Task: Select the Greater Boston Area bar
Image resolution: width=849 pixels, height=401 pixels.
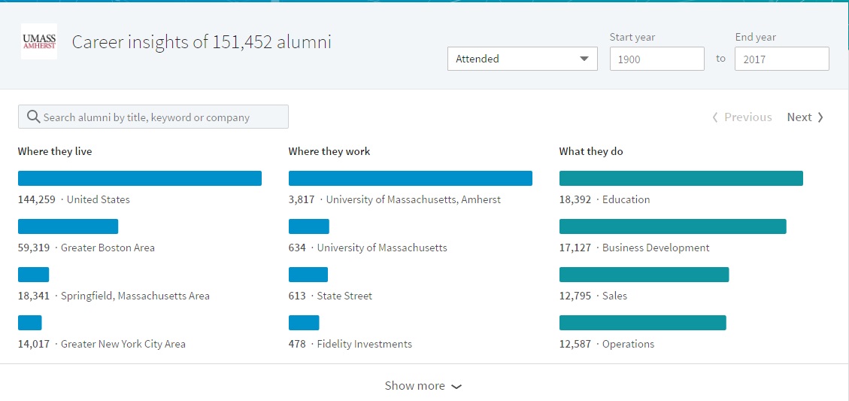Action: click(68, 226)
